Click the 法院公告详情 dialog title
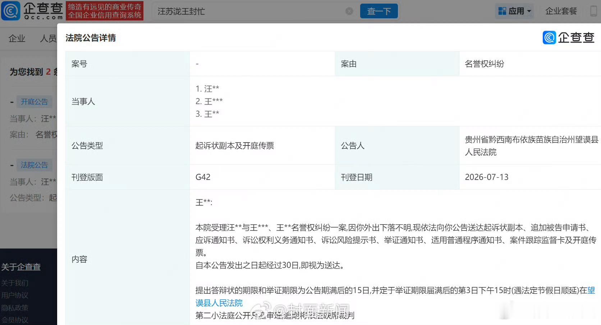 pyautogui.click(x=91, y=38)
